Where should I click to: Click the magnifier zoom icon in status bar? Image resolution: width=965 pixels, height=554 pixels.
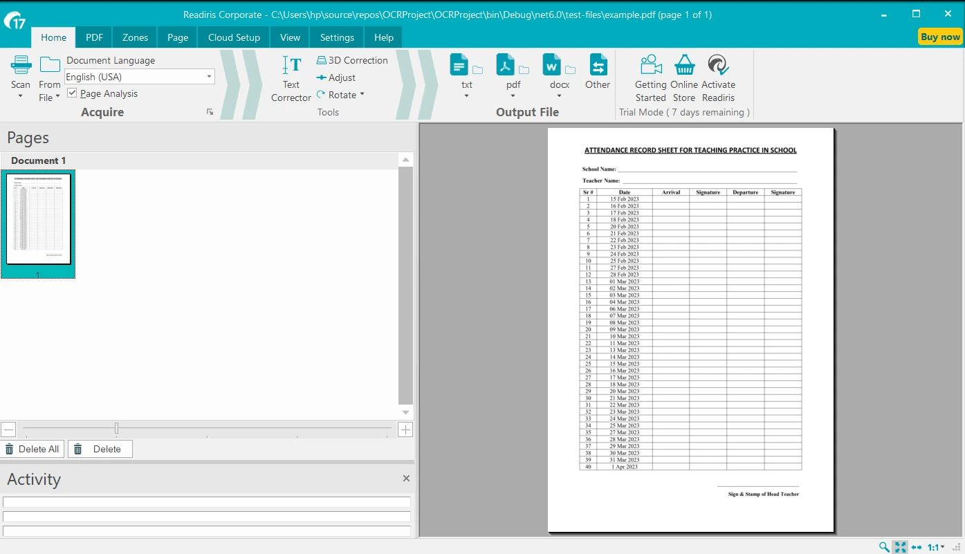pyautogui.click(x=884, y=547)
